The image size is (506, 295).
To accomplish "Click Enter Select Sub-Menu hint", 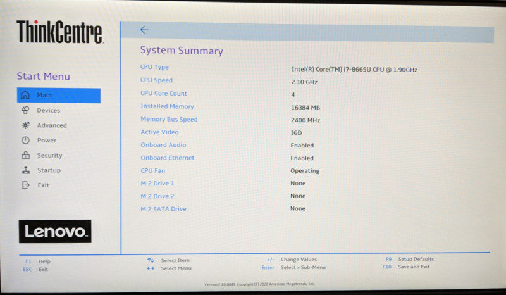I will pyautogui.click(x=293, y=267).
